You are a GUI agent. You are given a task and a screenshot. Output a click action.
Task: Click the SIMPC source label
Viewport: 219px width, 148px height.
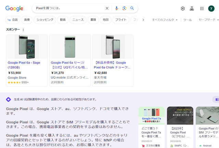179,146
